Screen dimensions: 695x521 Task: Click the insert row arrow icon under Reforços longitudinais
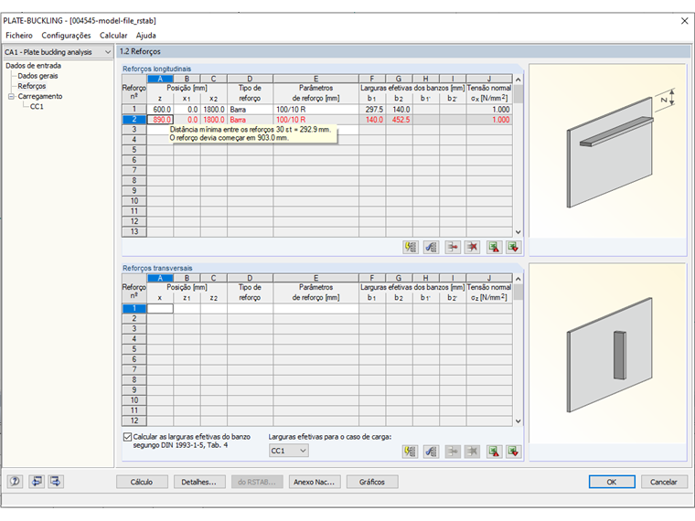click(452, 247)
